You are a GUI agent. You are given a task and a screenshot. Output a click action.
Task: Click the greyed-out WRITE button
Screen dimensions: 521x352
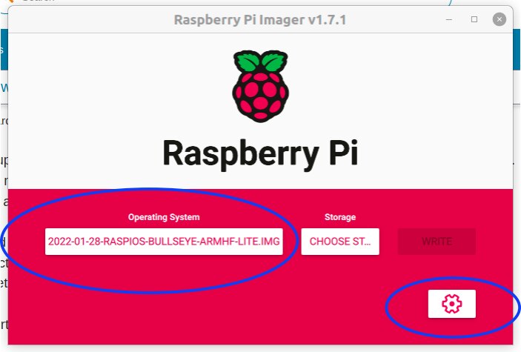[437, 242]
